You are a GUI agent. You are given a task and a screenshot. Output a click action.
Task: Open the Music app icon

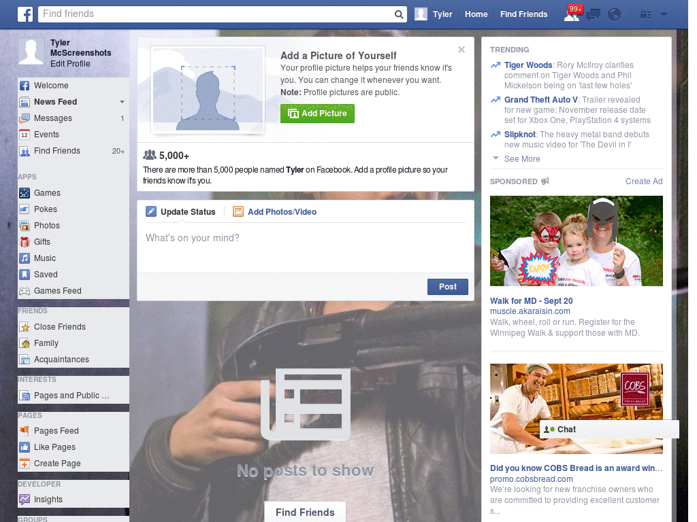pyautogui.click(x=25, y=258)
